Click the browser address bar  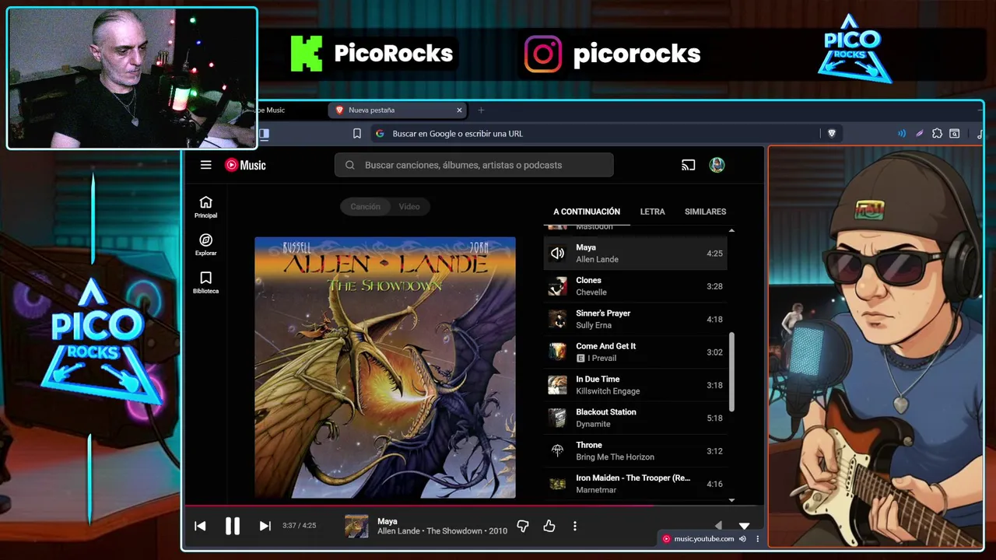595,134
